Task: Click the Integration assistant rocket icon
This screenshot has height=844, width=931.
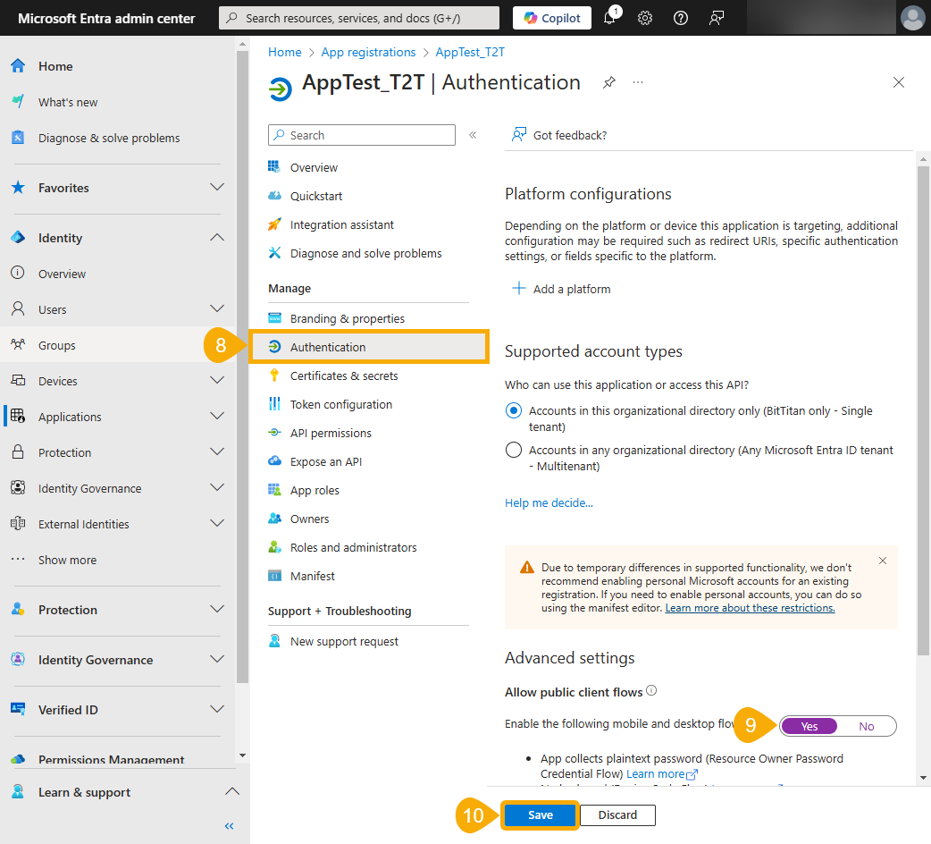Action: (x=274, y=224)
